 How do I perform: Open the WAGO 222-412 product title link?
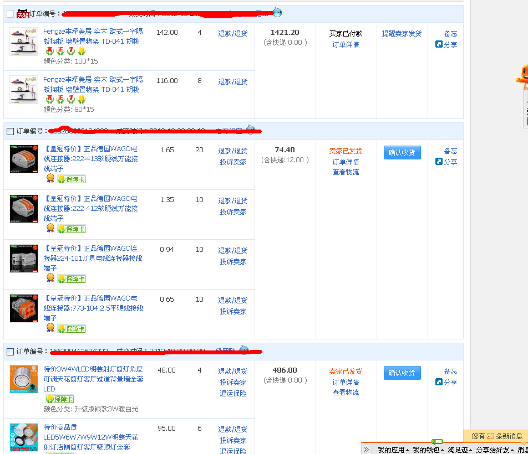(91, 208)
